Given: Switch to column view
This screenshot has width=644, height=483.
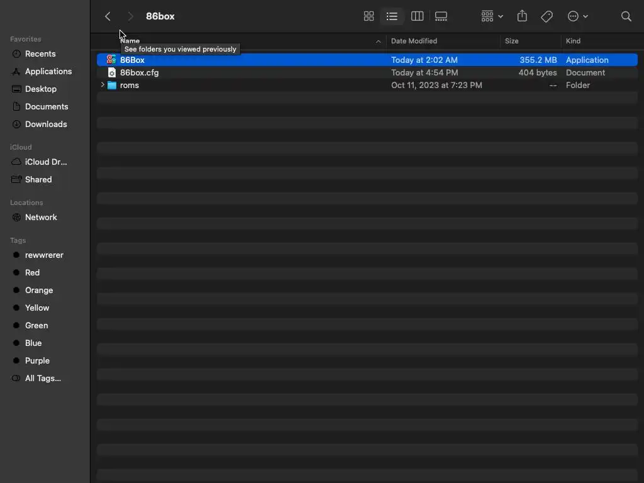Looking at the screenshot, I should point(418,16).
